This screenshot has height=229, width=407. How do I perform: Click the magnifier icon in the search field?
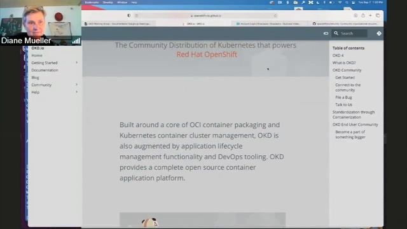click(336, 33)
